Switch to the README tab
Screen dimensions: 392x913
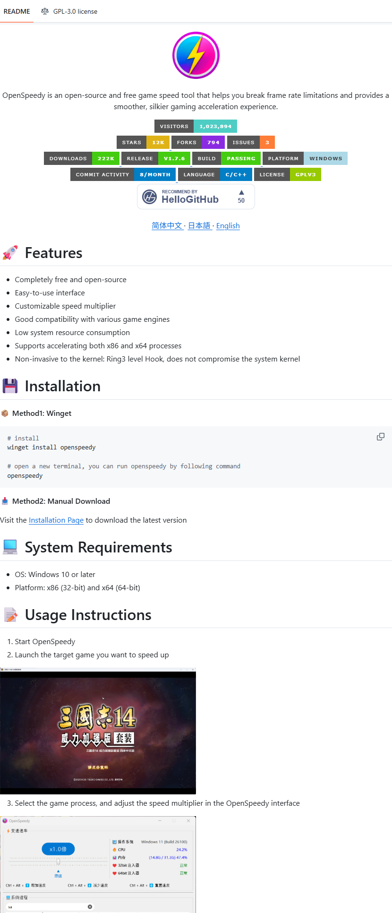17,11
